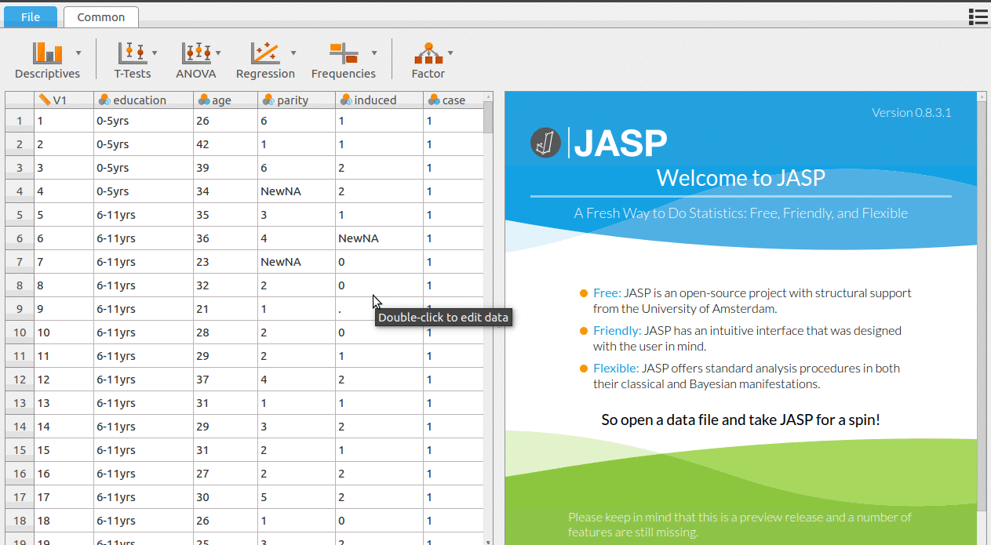This screenshot has height=545, width=991.
Task: Select the case column header
Action: 454,100
